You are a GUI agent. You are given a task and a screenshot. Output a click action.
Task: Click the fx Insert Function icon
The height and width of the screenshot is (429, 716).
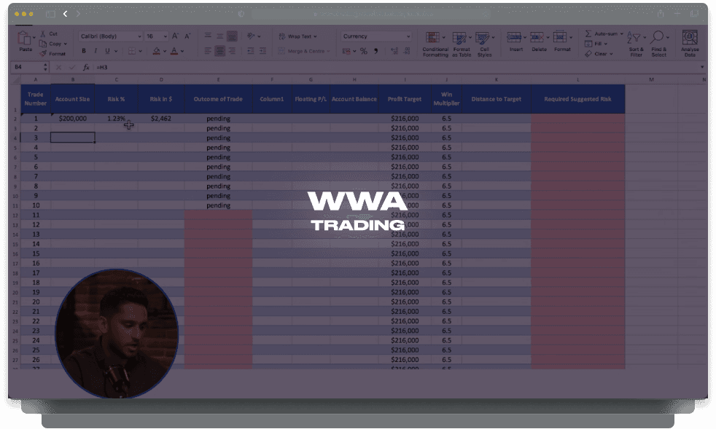[x=86, y=67]
